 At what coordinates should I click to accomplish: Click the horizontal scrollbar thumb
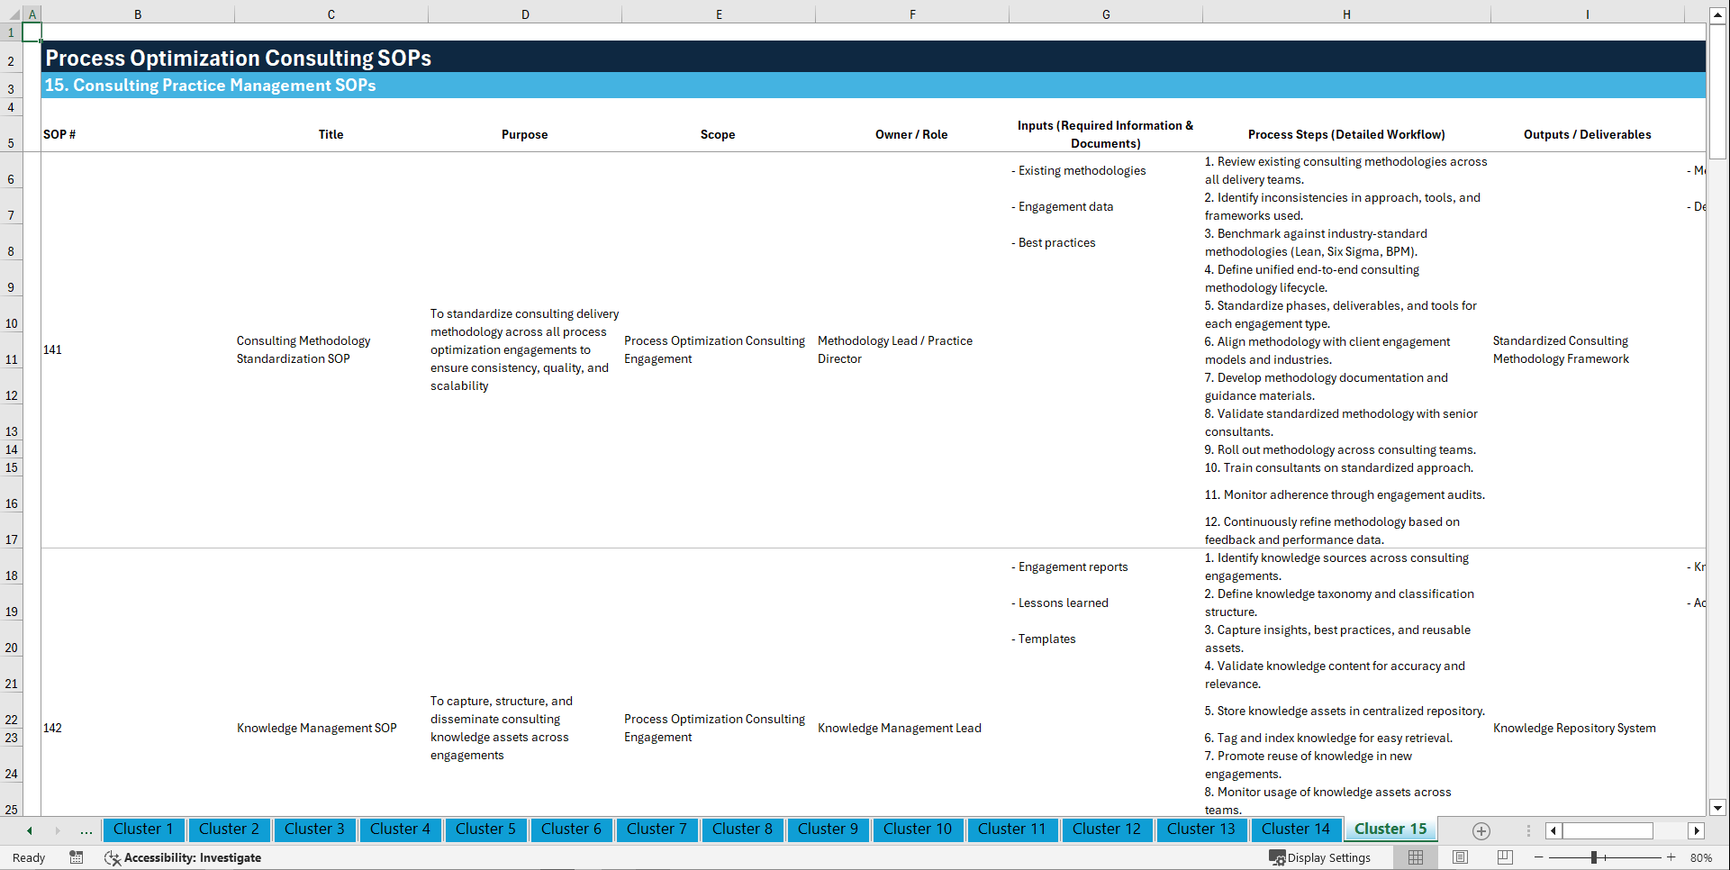1608,830
